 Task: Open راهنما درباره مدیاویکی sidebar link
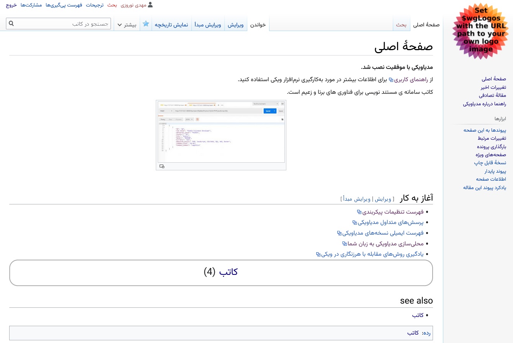point(484,104)
